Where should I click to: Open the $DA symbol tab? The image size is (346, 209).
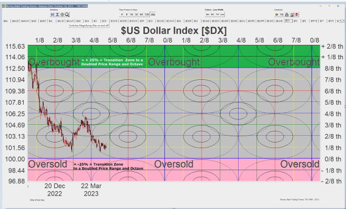pos(179,21)
